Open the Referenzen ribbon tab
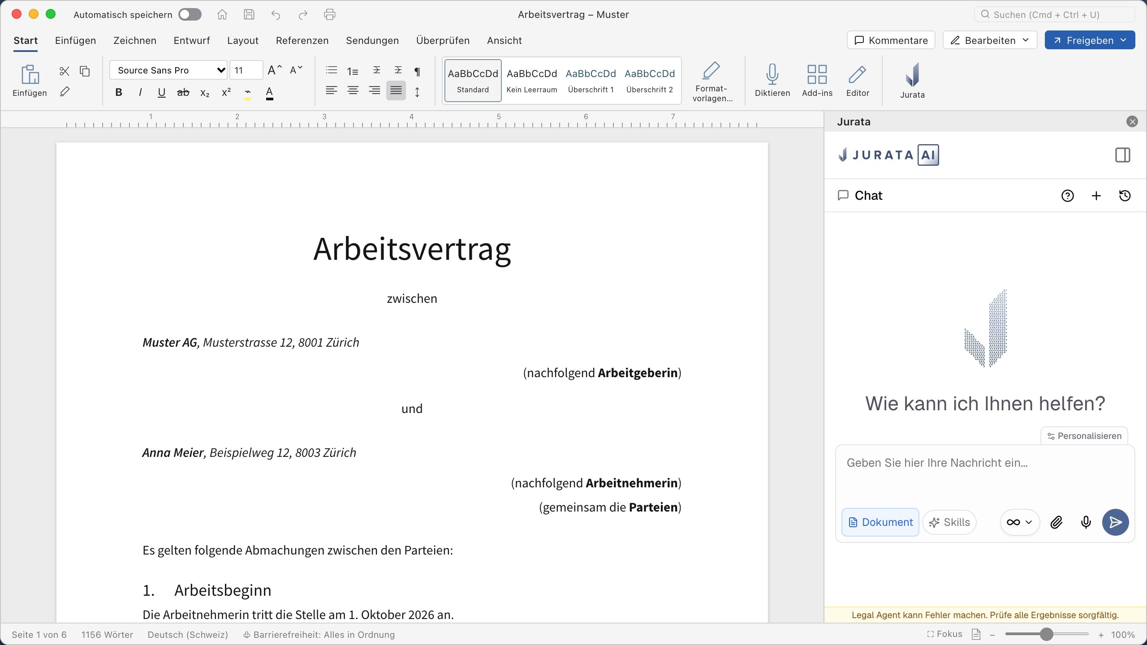The height and width of the screenshot is (645, 1147). (302, 40)
